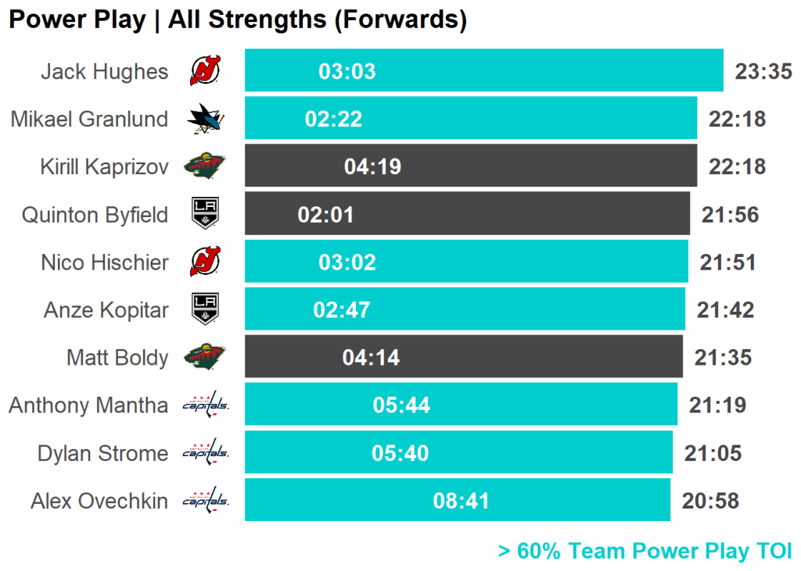The width and height of the screenshot is (801, 571).
Task: Click the Kings logo beside Quinton Byfield
Action: coord(206,213)
